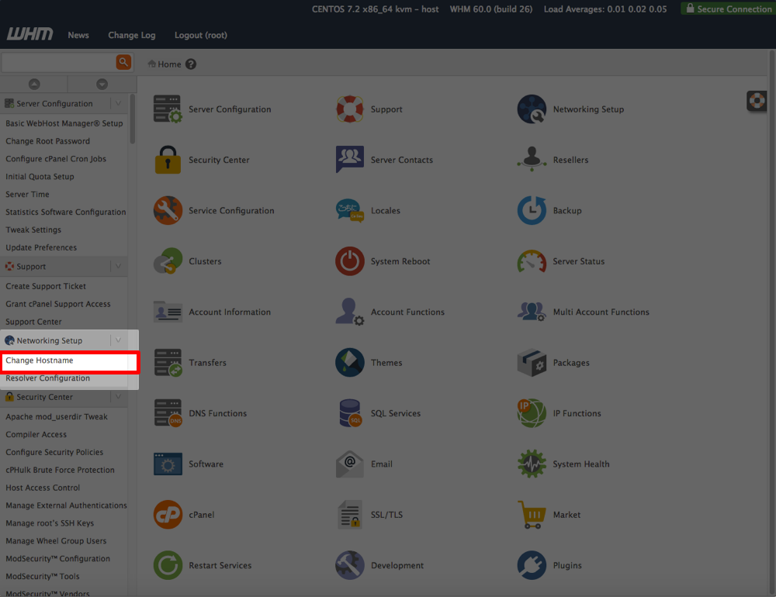Open SSL/TLS via its certificate icon

pyautogui.click(x=349, y=514)
